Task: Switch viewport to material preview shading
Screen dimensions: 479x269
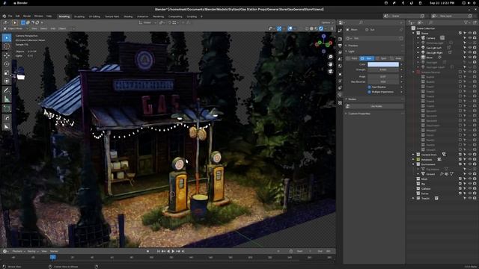Action: [x=316, y=28]
